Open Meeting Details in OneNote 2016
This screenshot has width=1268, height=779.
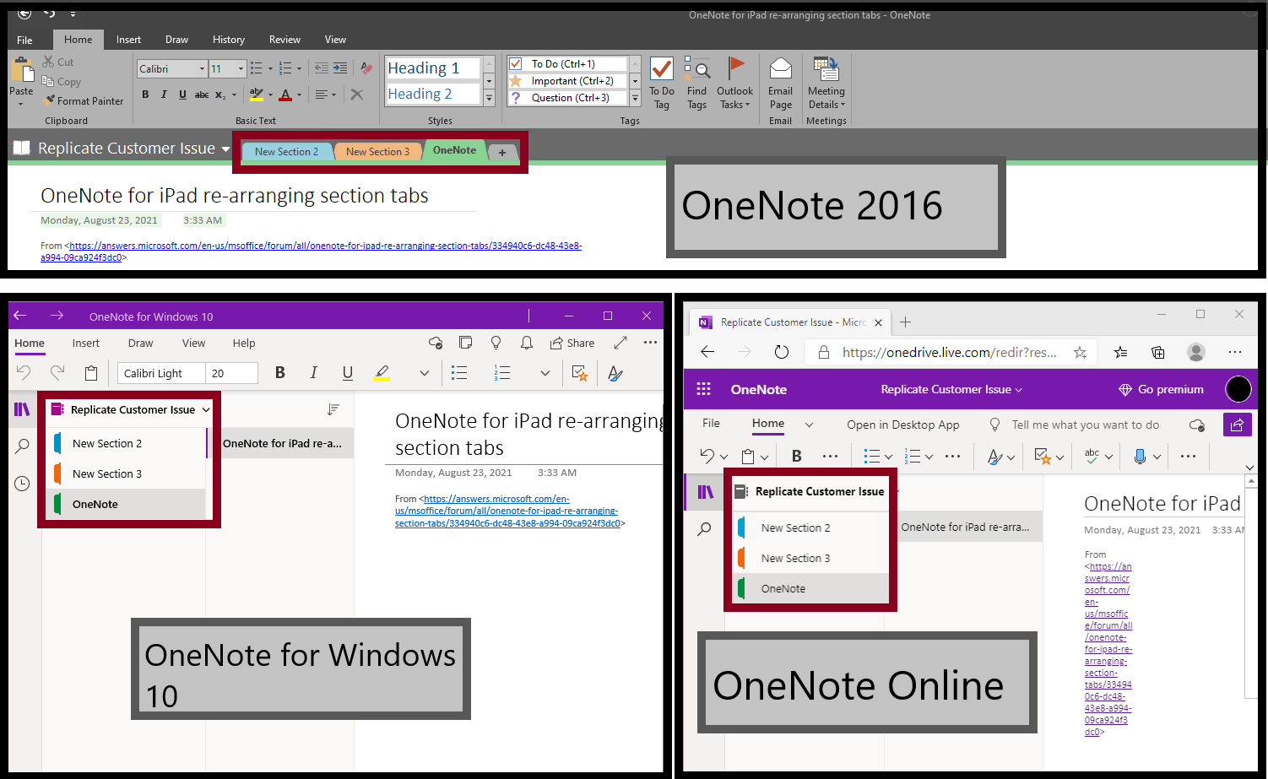click(826, 83)
